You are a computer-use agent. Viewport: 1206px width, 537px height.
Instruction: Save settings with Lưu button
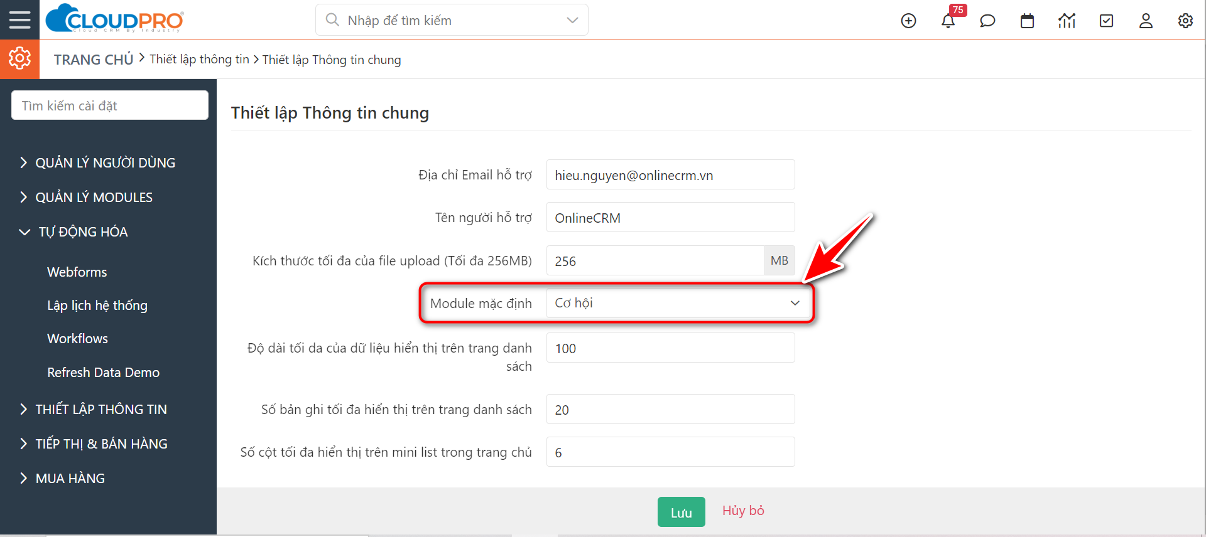682,512
